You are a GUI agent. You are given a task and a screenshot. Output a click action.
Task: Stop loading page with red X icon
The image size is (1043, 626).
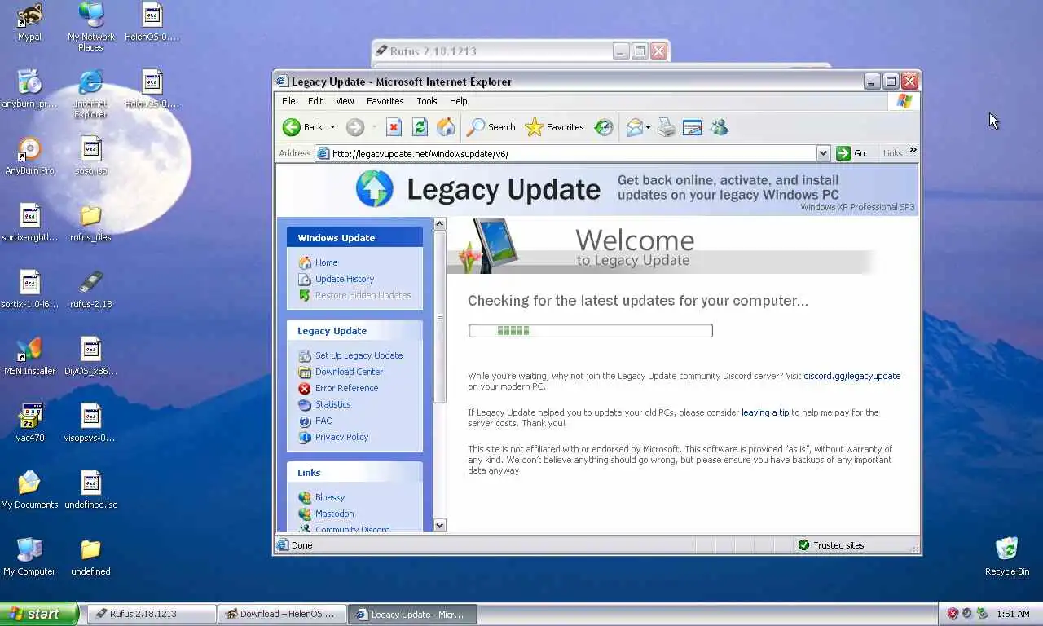point(394,127)
